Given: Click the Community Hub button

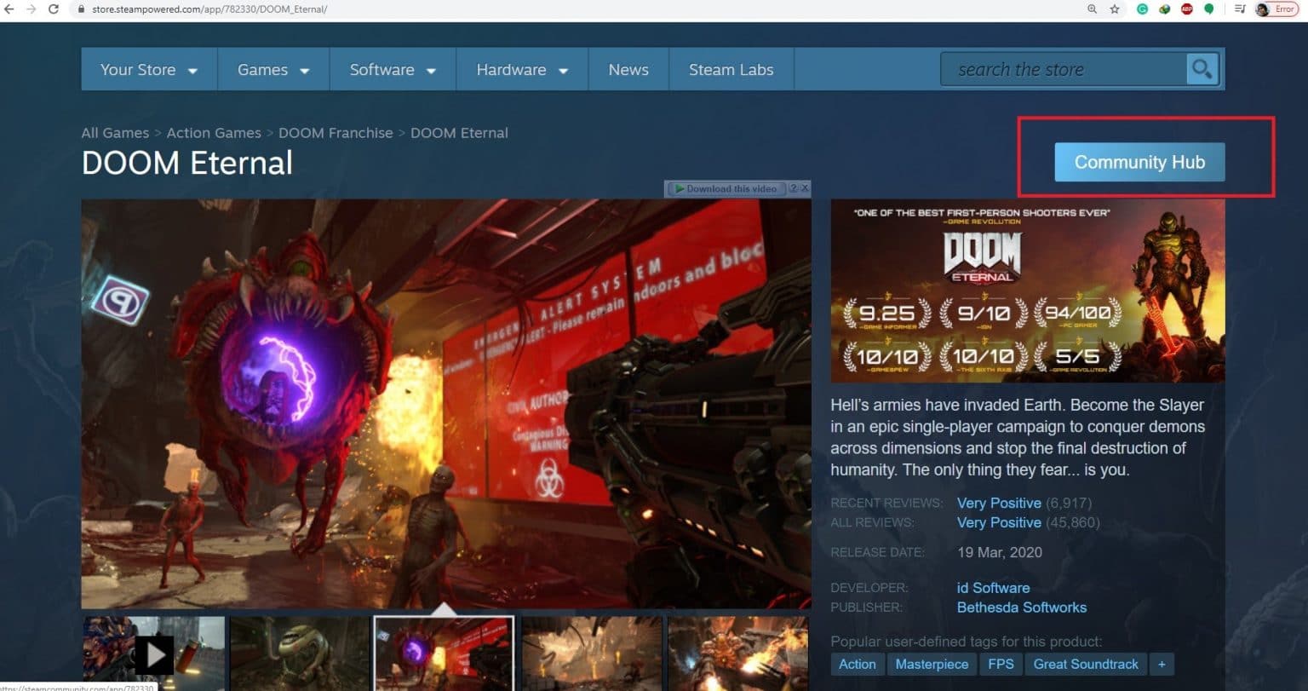Looking at the screenshot, I should point(1139,162).
